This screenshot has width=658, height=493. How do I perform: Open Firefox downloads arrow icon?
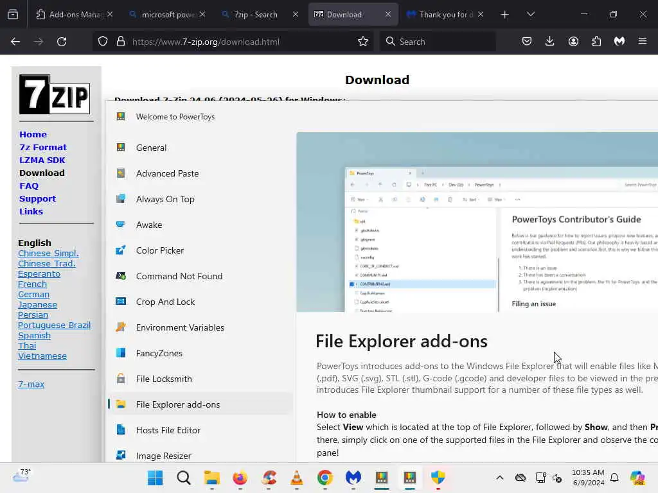tap(550, 42)
